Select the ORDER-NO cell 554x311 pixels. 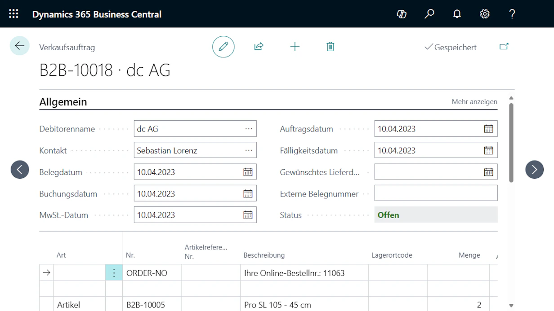[x=152, y=273]
